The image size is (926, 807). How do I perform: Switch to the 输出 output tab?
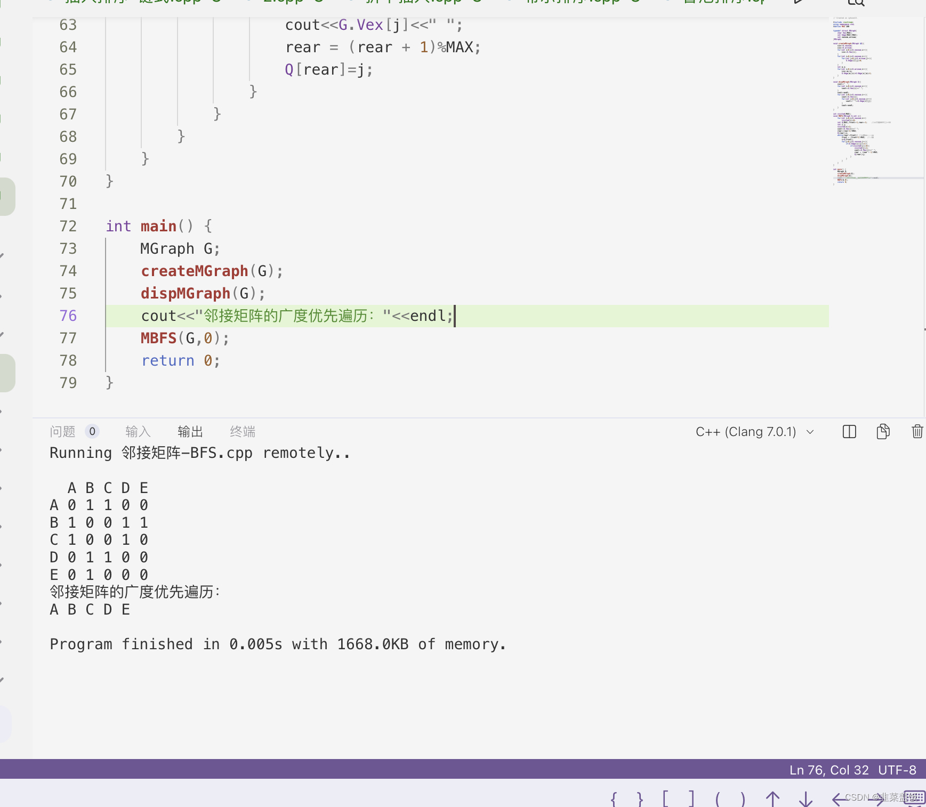[190, 431]
